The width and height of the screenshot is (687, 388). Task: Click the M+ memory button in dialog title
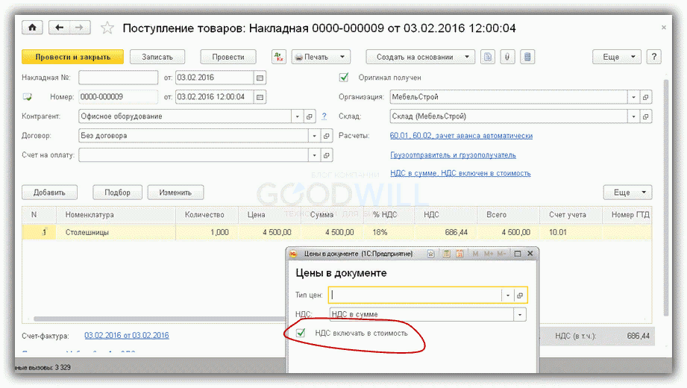(x=489, y=254)
